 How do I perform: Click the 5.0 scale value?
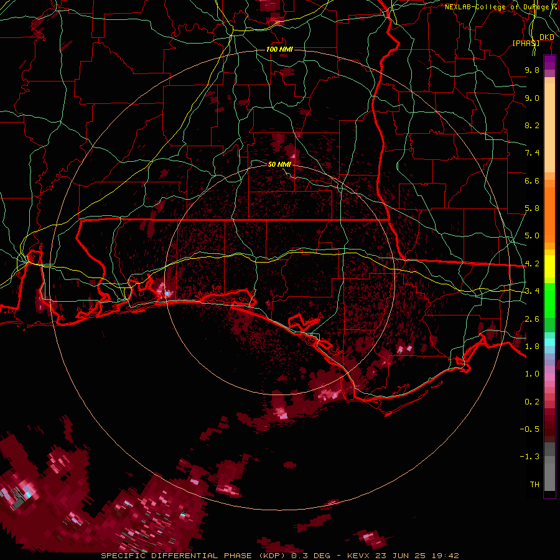[x=532, y=236]
